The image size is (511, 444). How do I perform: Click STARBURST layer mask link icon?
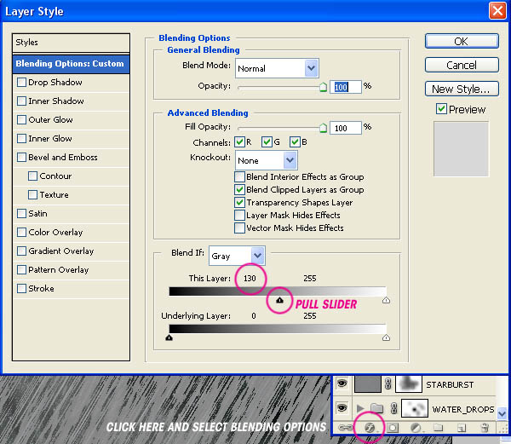click(388, 383)
